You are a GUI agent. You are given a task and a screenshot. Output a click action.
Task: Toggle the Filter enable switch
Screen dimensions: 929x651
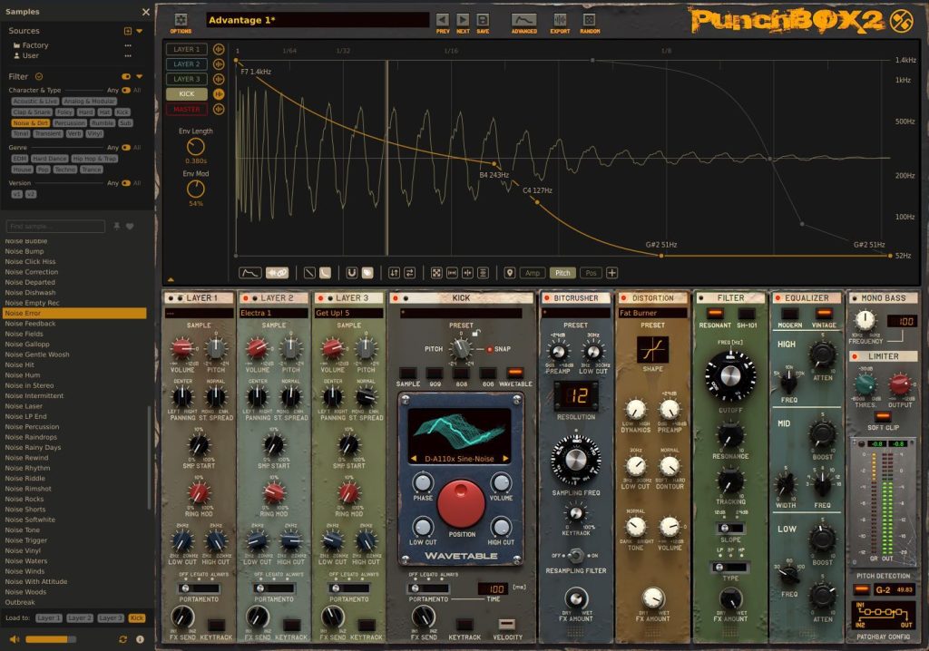126,76
